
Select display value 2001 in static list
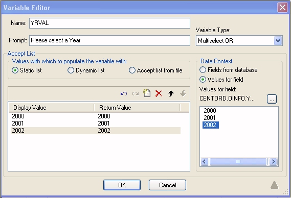click(18, 123)
